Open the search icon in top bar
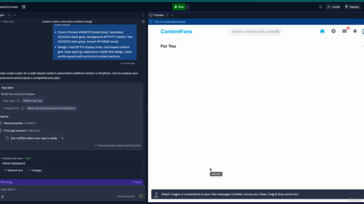Screen dimensions: 364x204 tap(321, 7)
